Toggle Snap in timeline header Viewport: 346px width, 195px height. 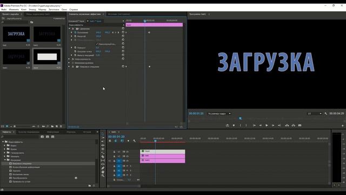[x=116, y=141]
